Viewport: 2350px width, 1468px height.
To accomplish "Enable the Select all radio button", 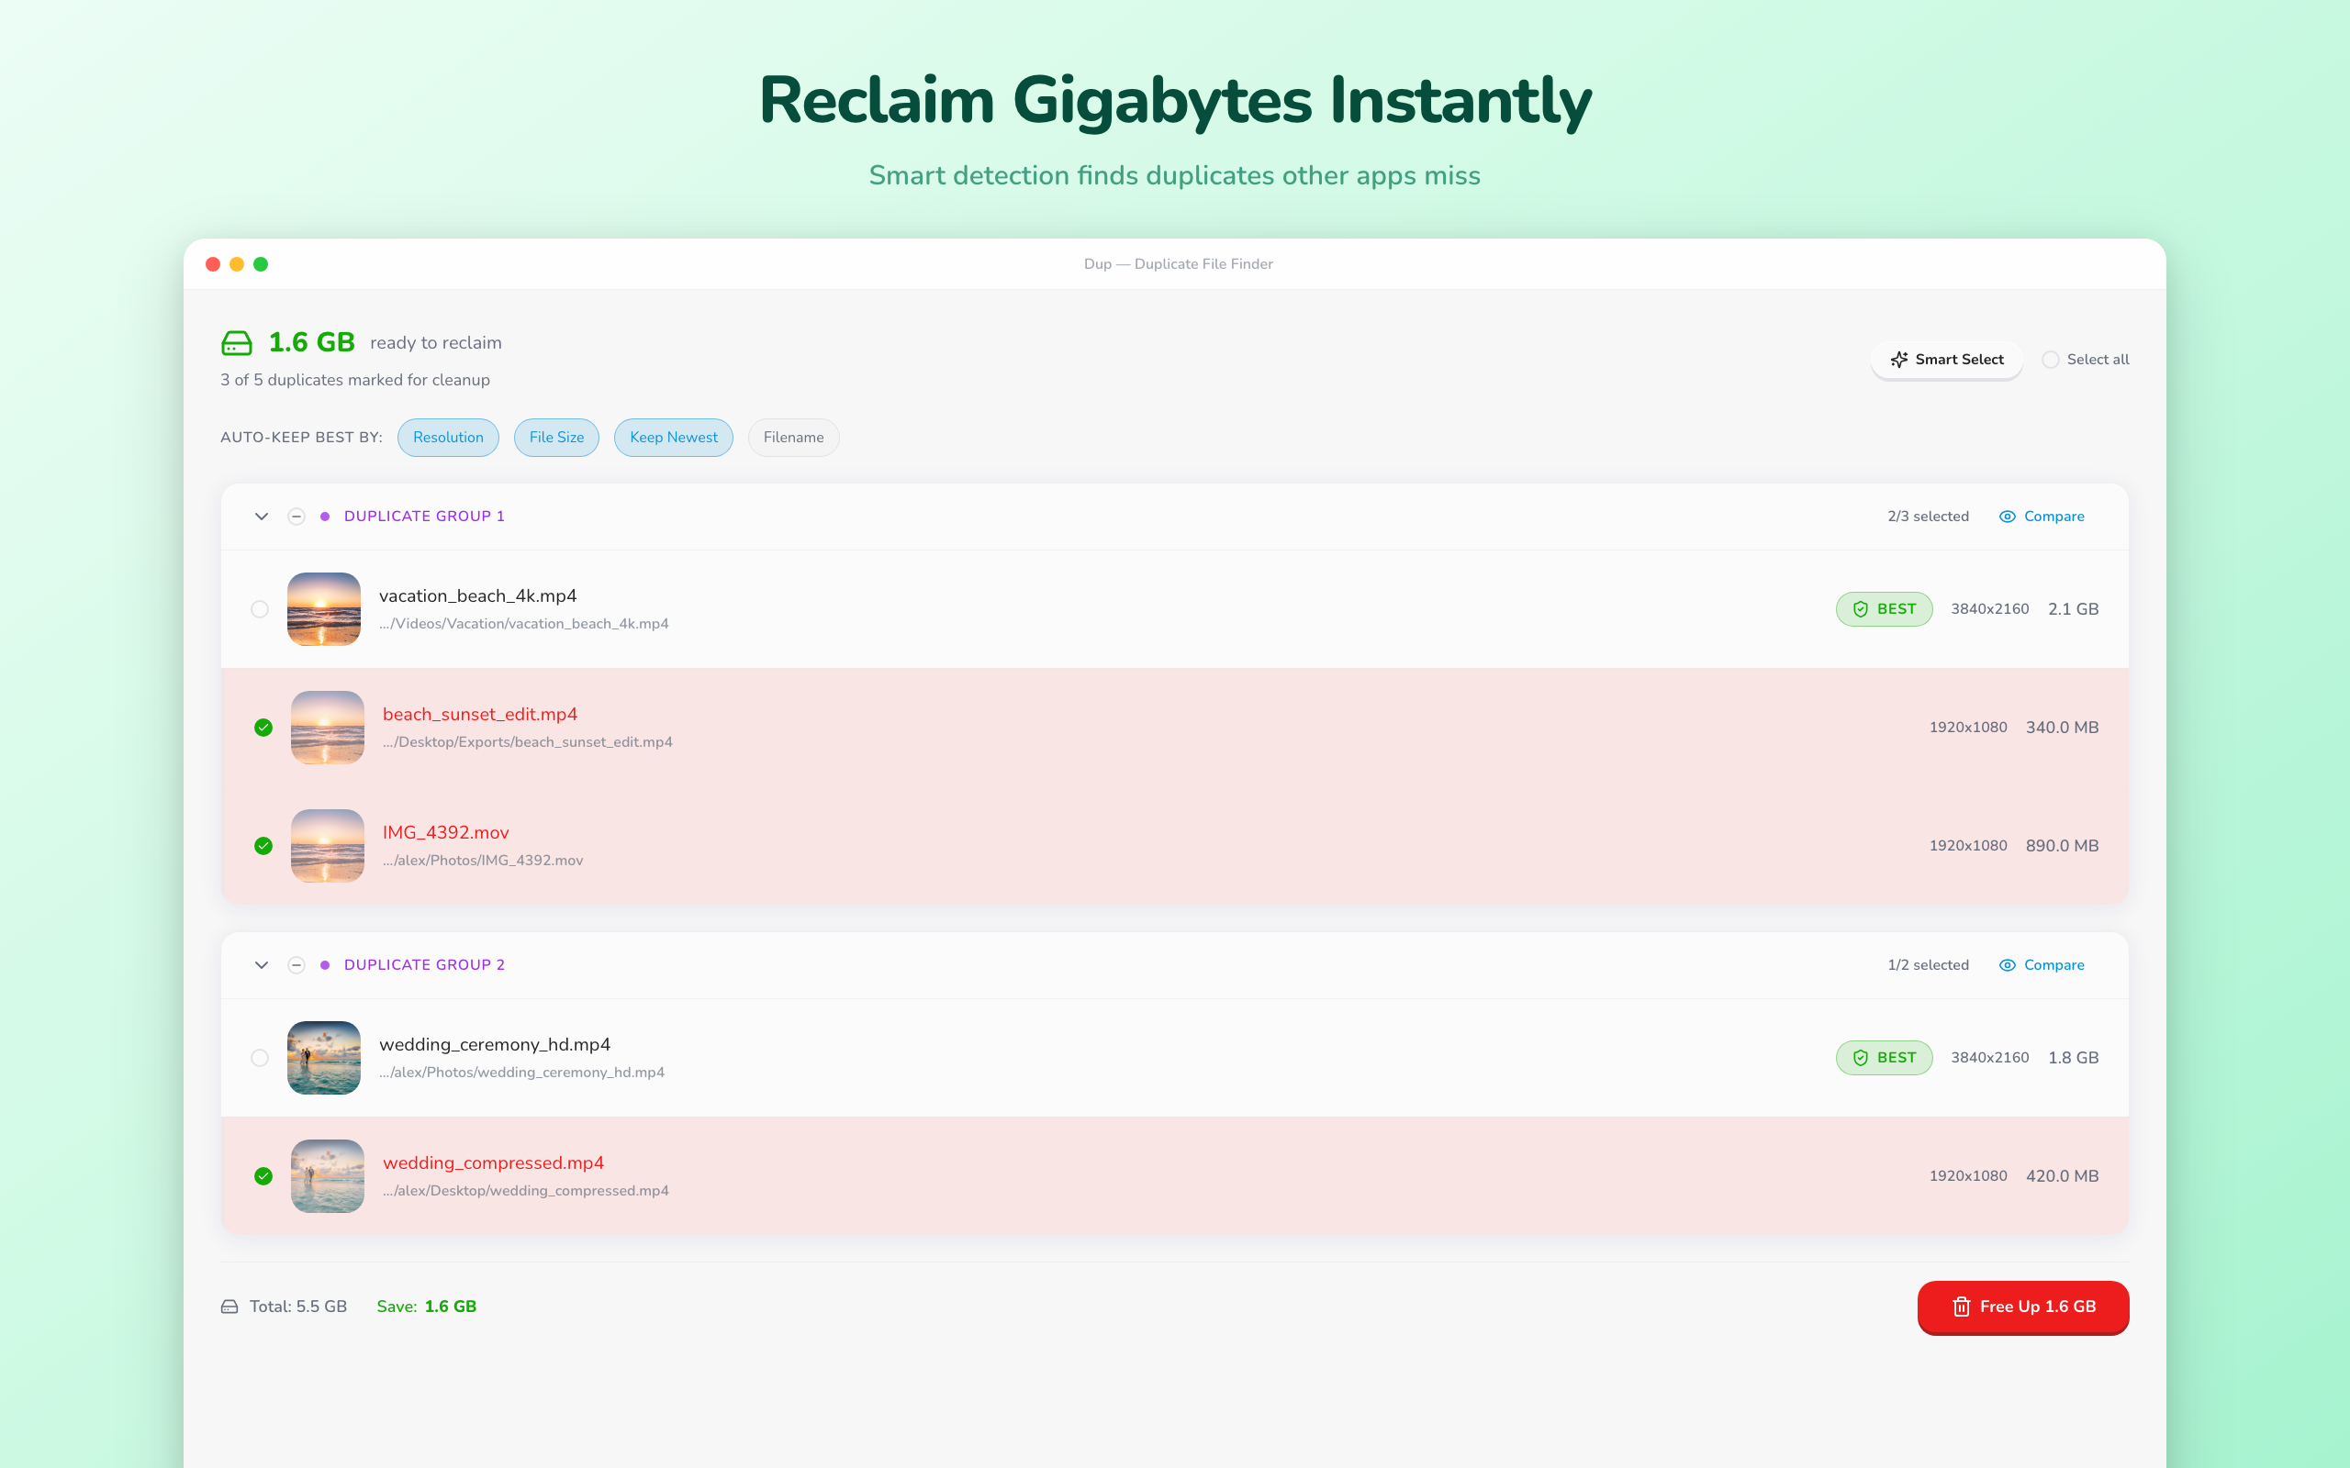I will (x=2050, y=361).
